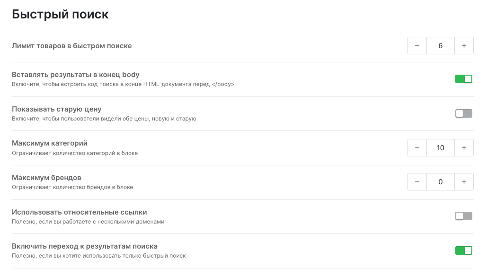Screen dimensions: 487x276
Task: Click plus for Максимум брендов
Action: tap(464, 182)
